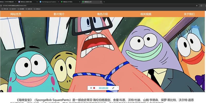
Task: Stop the recording with the red square
Action: click(94, 88)
